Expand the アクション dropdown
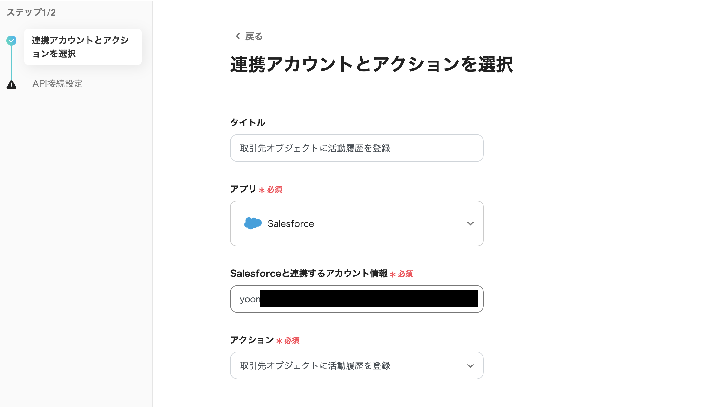 coord(470,365)
